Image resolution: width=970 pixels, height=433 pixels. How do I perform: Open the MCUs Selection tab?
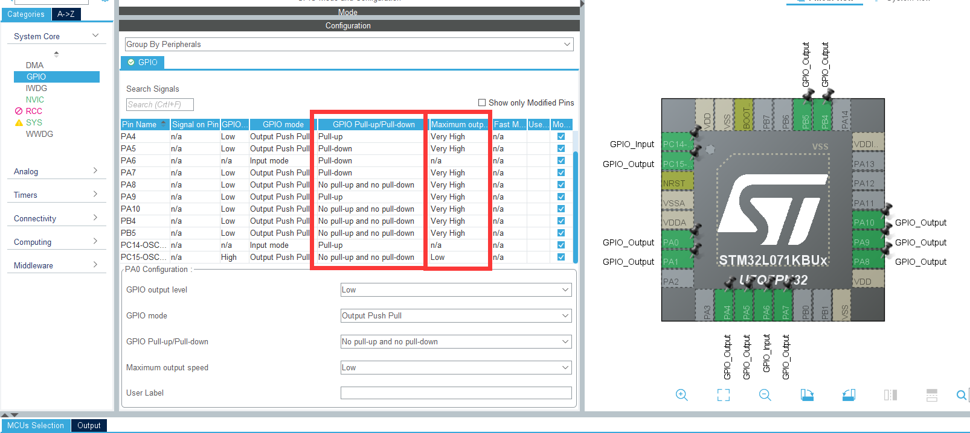(x=36, y=426)
